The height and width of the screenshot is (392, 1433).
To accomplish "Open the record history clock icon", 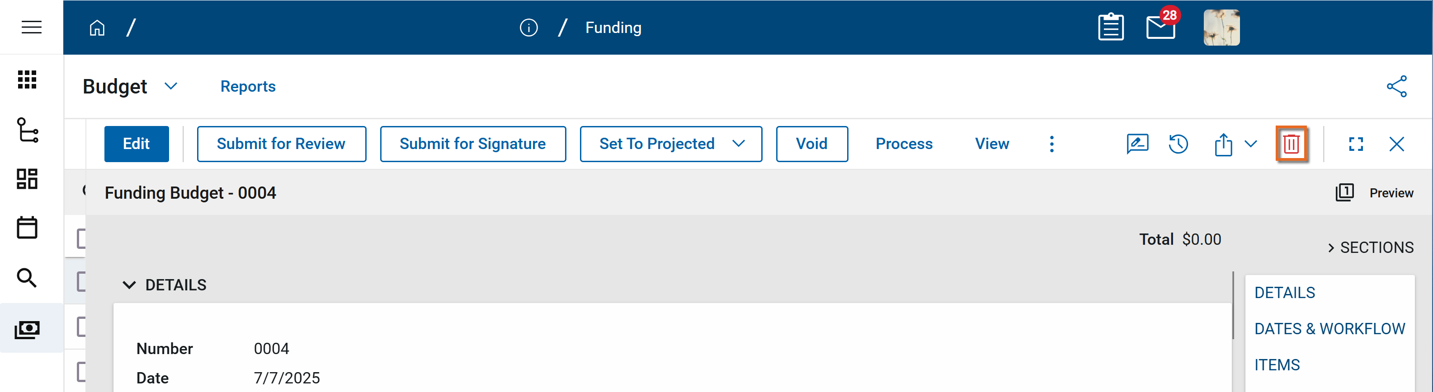I will [1178, 144].
